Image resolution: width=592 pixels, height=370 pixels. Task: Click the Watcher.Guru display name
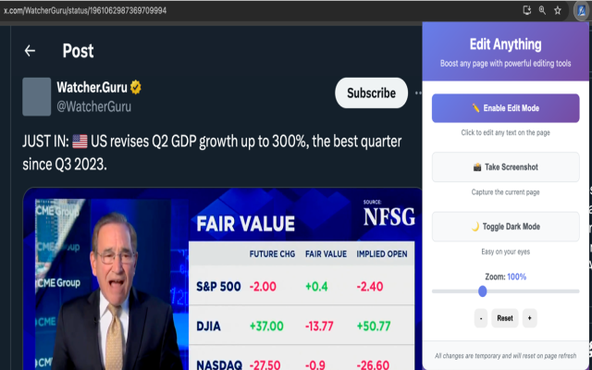coord(91,88)
